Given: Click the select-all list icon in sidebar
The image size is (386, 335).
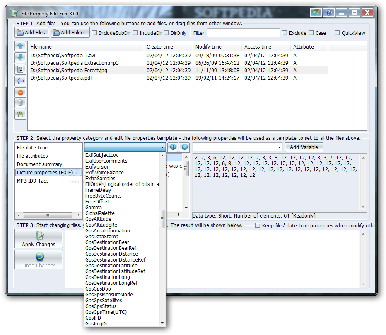Looking at the screenshot, I should (20, 69).
